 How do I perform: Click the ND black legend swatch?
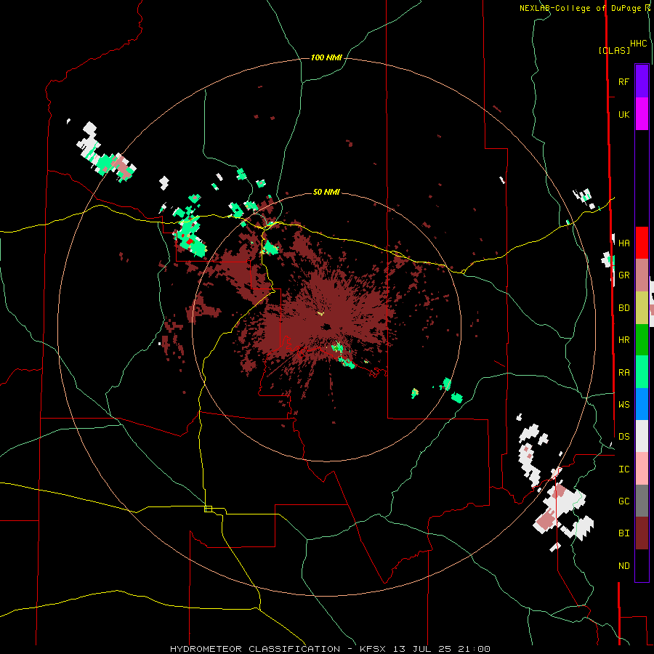642,565
